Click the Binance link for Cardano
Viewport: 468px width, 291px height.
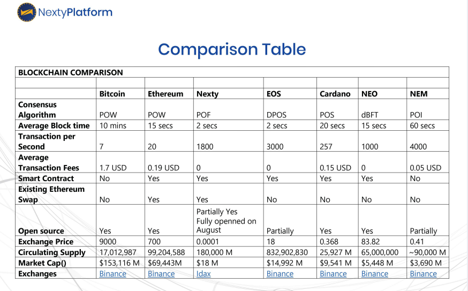(333, 274)
